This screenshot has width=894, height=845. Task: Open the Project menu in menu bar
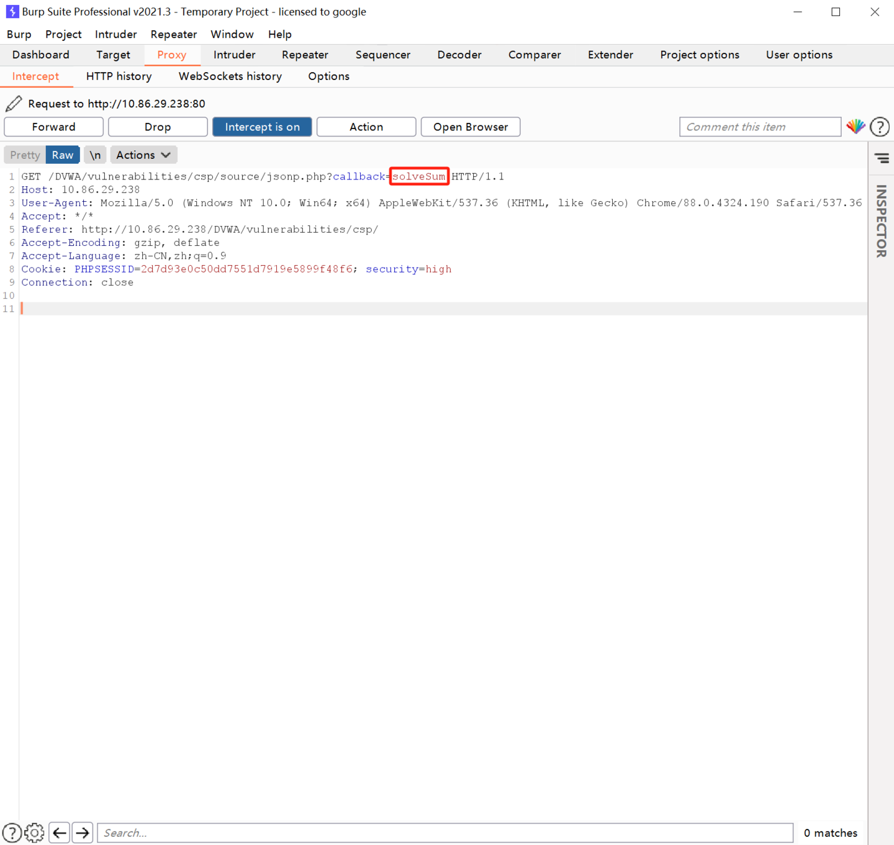[63, 34]
